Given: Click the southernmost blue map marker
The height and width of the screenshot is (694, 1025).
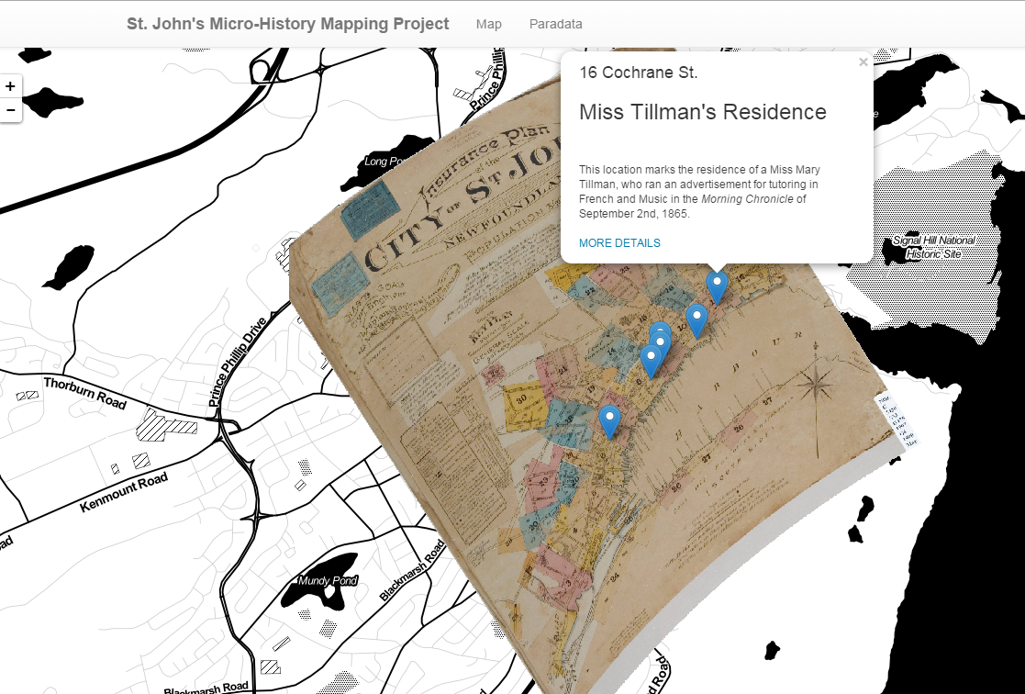Looking at the screenshot, I should click(x=609, y=420).
